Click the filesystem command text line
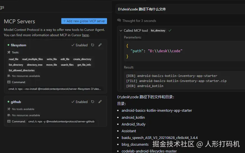 [x=55, y=89]
